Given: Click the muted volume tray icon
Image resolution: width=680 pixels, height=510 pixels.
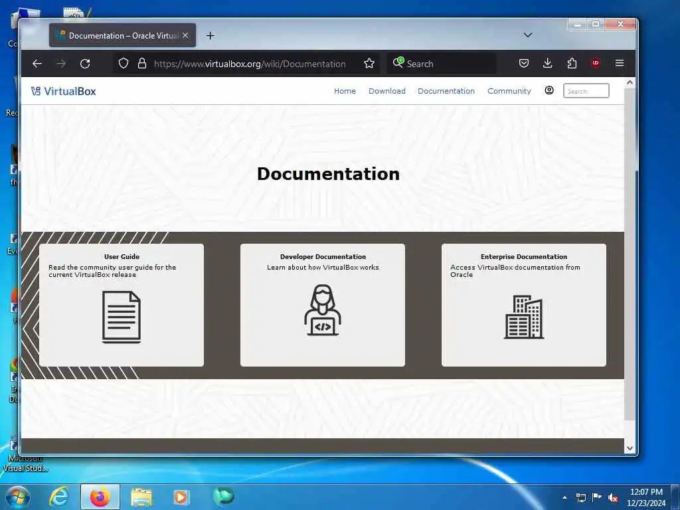Looking at the screenshot, I should coord(613,497).
